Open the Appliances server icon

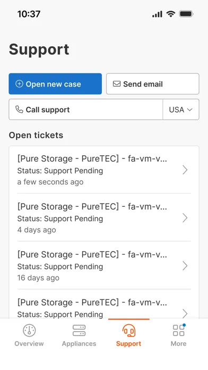click(x=79, y=330)
